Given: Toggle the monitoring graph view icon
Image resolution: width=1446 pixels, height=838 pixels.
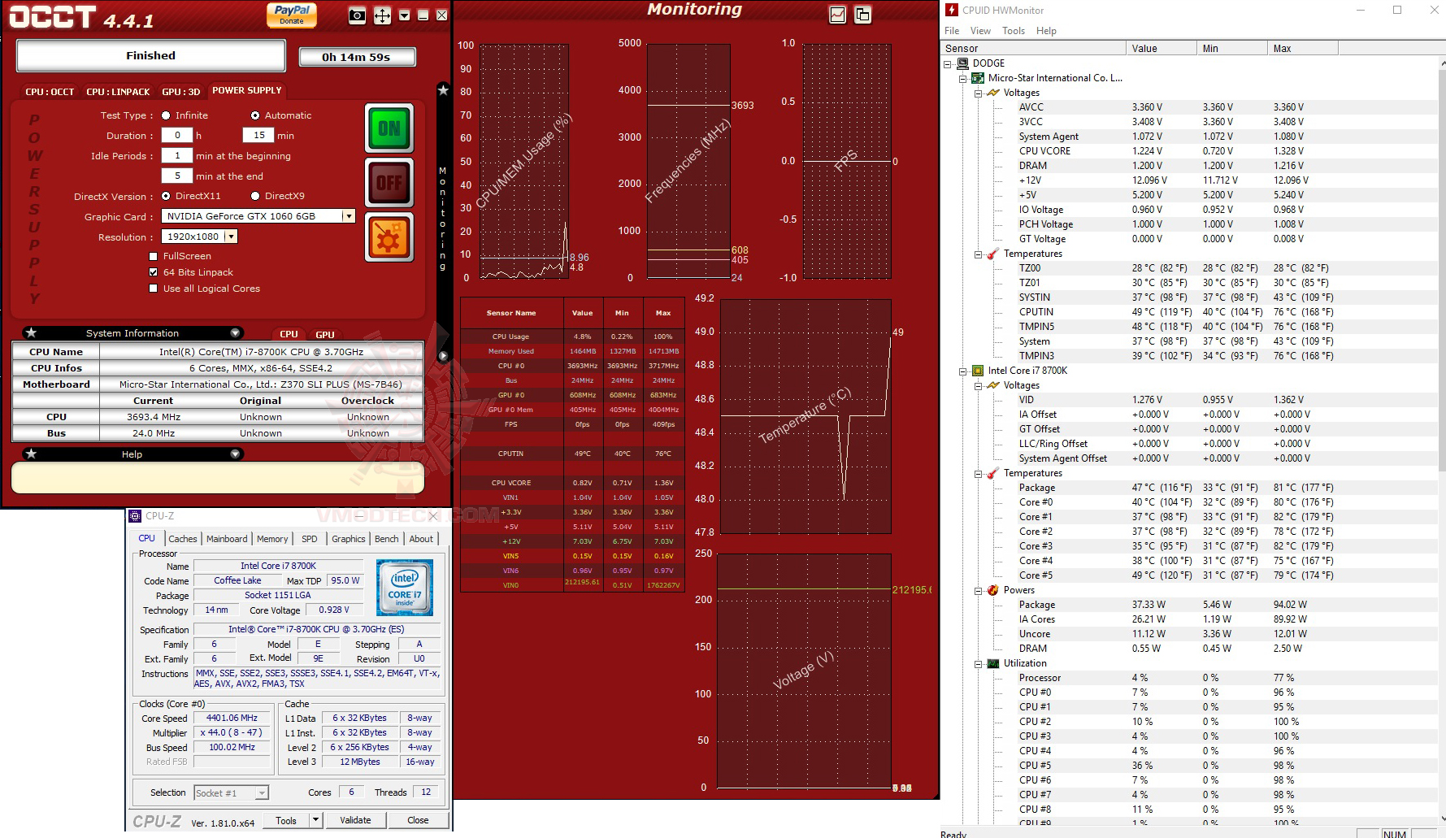Looking at the screenshot, I should point(838,15).
